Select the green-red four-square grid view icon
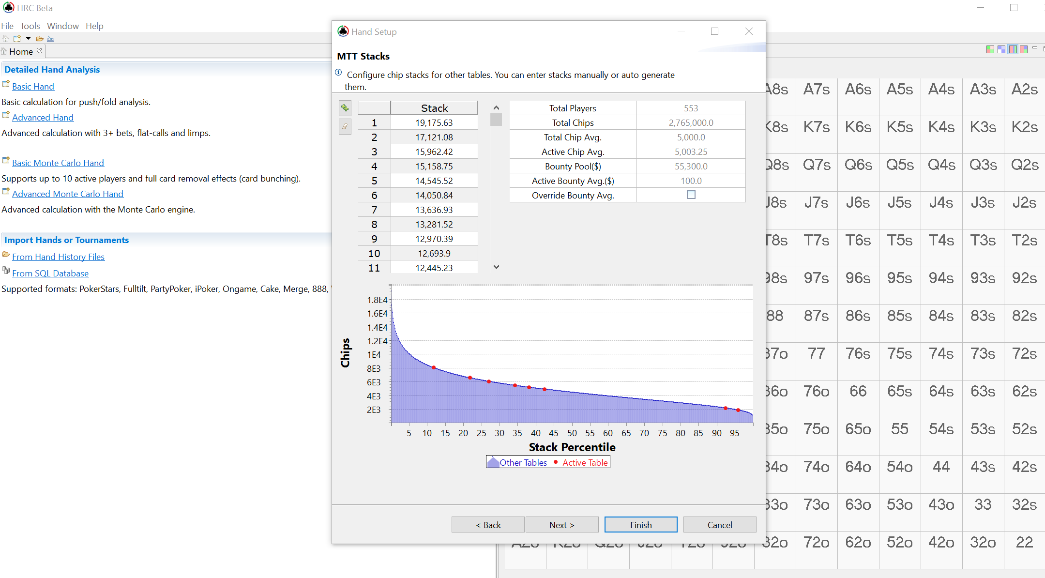The width and height of the screenshot is (1045, 578). pos(990,49)
